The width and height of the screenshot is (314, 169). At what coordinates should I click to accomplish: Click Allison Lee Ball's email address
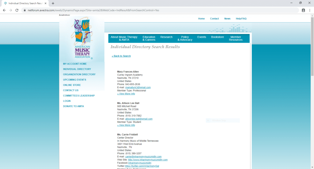[x=139, y=119]
